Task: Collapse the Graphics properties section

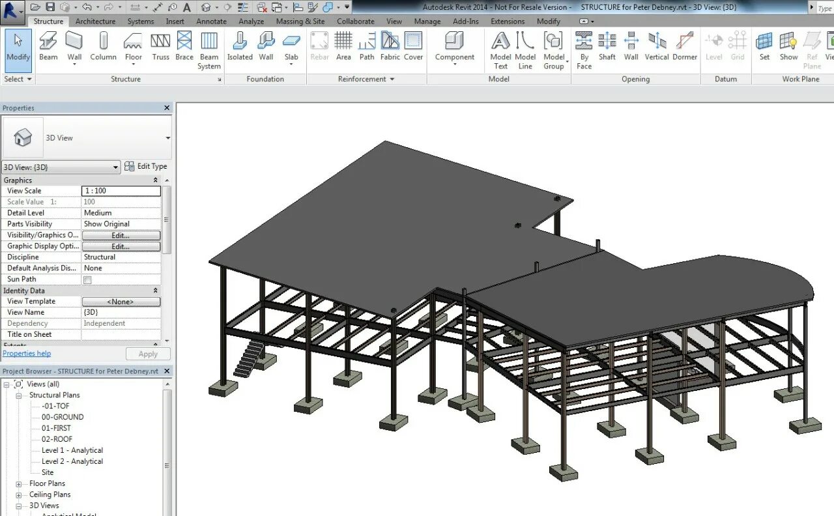Action: 155,180
